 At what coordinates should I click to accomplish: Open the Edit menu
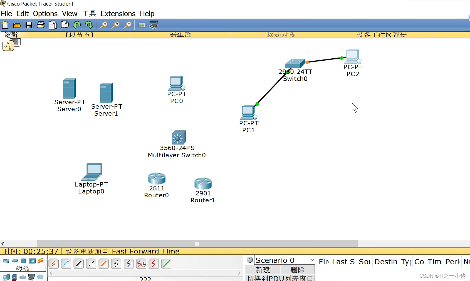click(23, 14)
